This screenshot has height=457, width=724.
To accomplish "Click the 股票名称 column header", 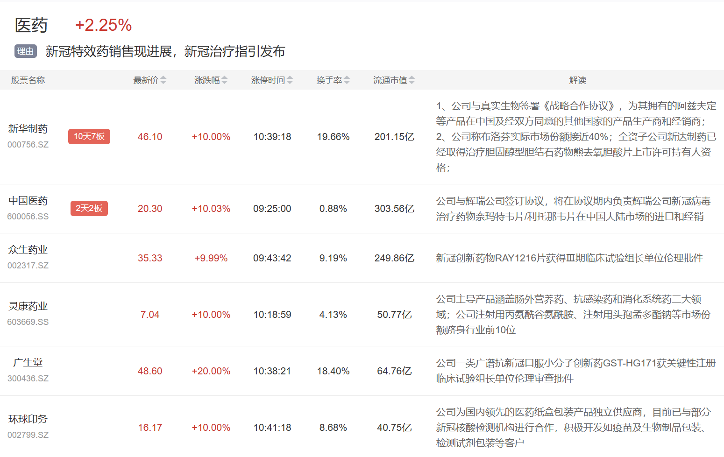I will pyautogui.click(x=28, y=80).
